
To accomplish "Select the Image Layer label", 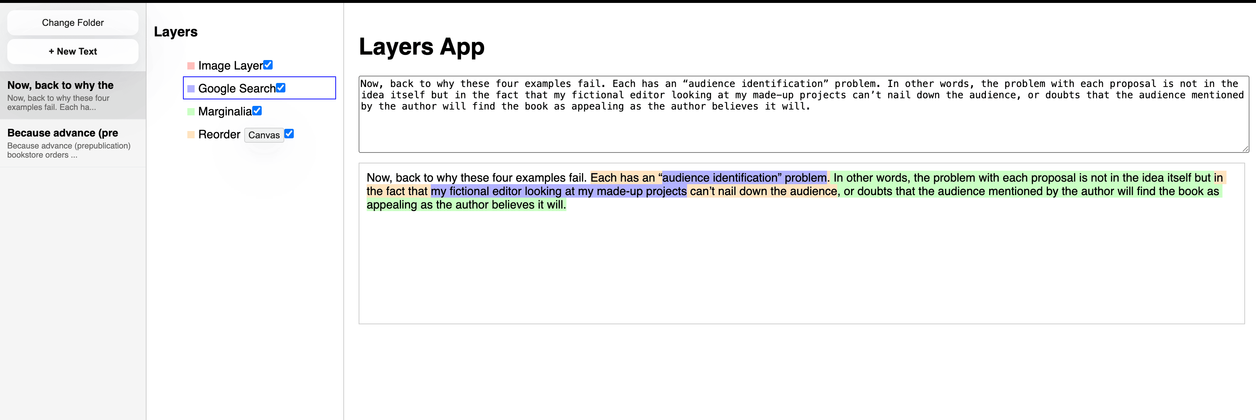I will coord(230,66).
